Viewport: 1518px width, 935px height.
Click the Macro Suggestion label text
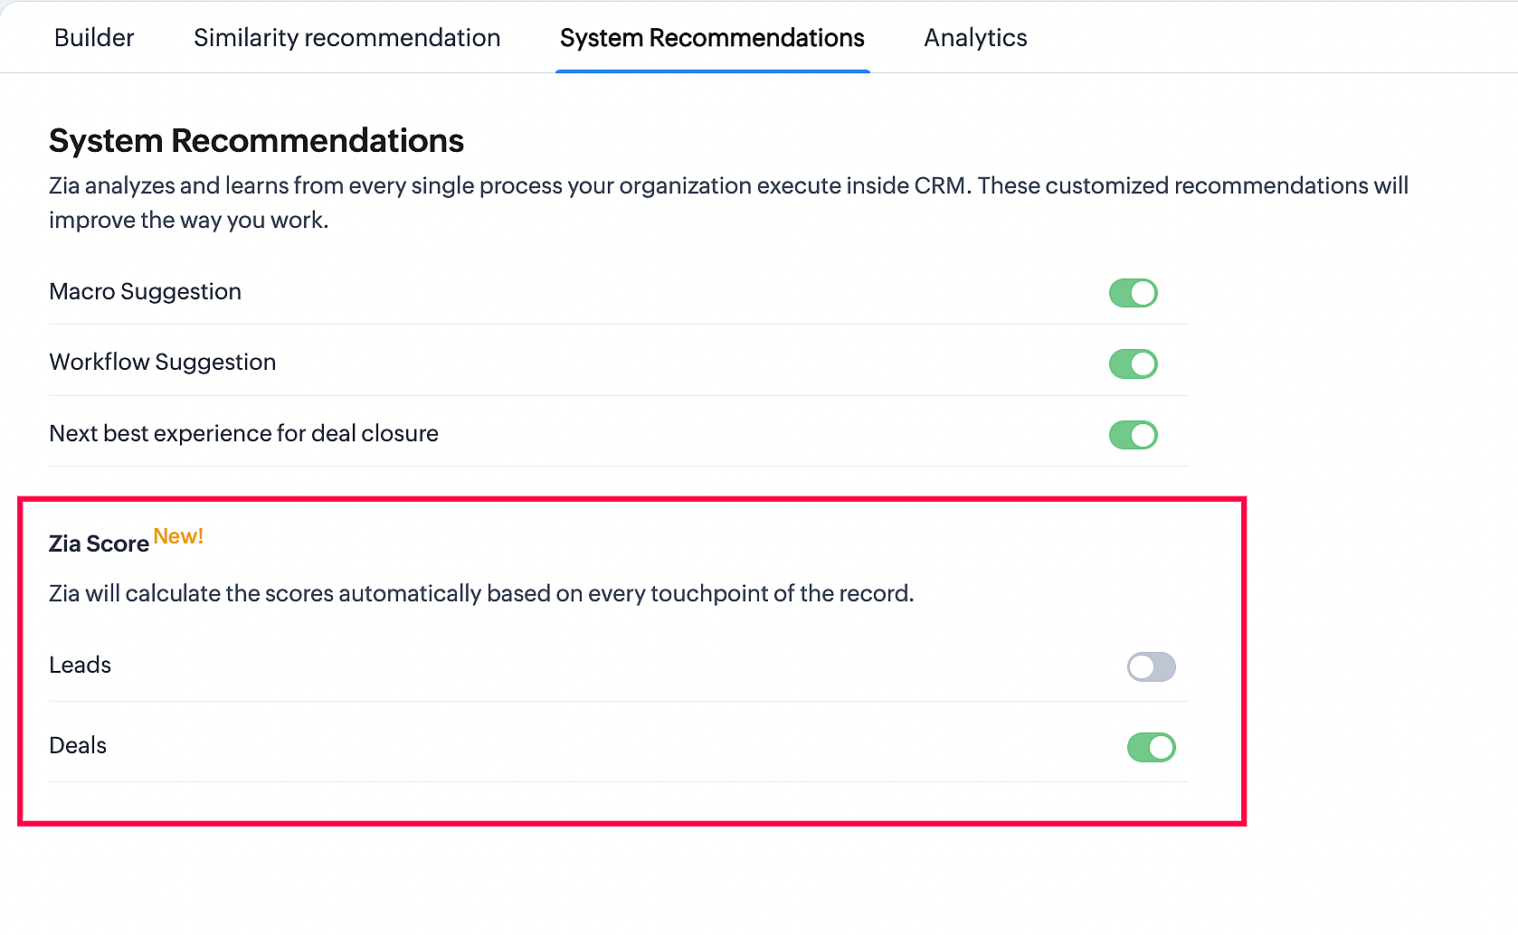point(145,292)
